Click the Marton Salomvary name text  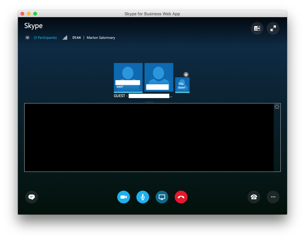(101, 38)
